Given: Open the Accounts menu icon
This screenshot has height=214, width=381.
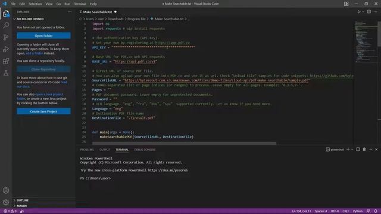Looking at the screenshot, I should point(6,190).
